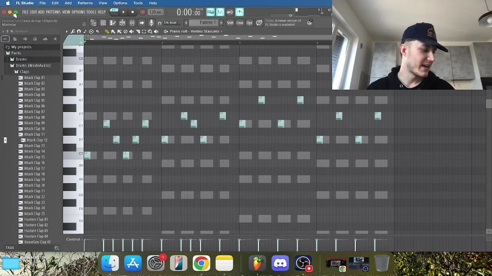This screenshot has width=492, height=276.
Task: Click the newer version available notice
Action: coord(283,23)
